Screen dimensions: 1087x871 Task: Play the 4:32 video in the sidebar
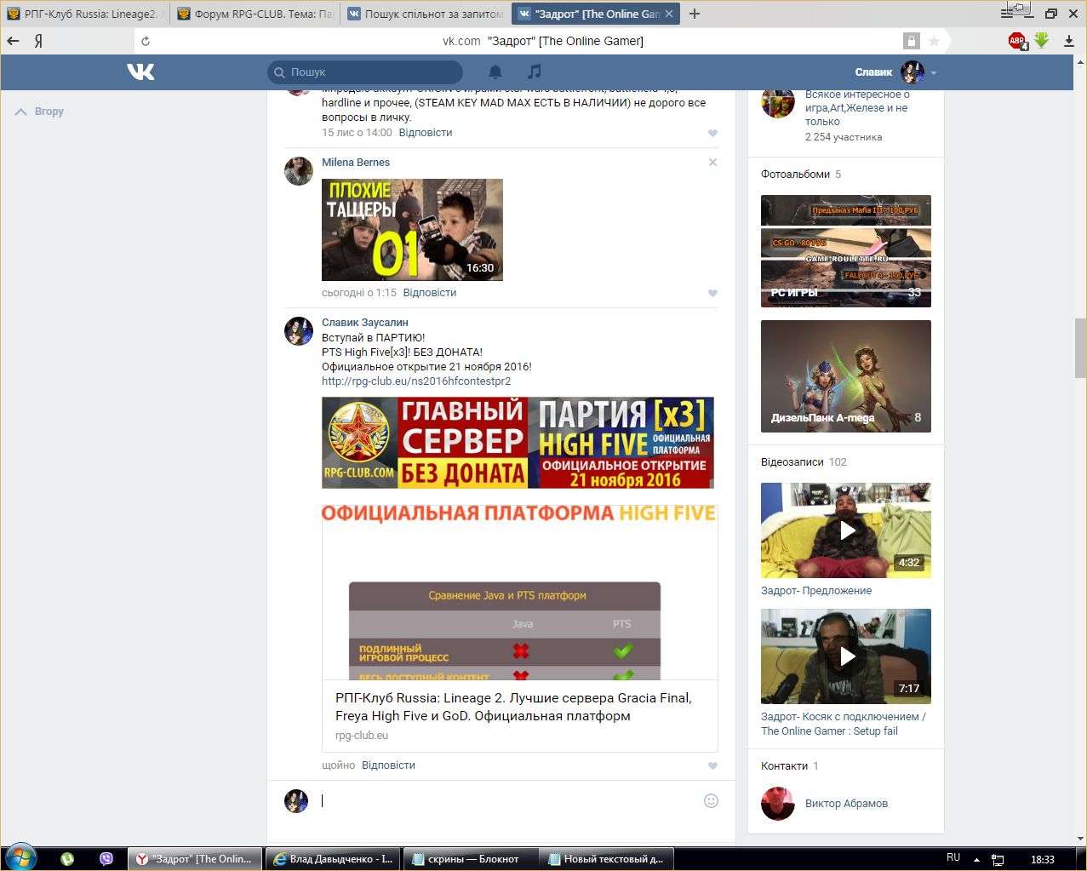[846, 530]
